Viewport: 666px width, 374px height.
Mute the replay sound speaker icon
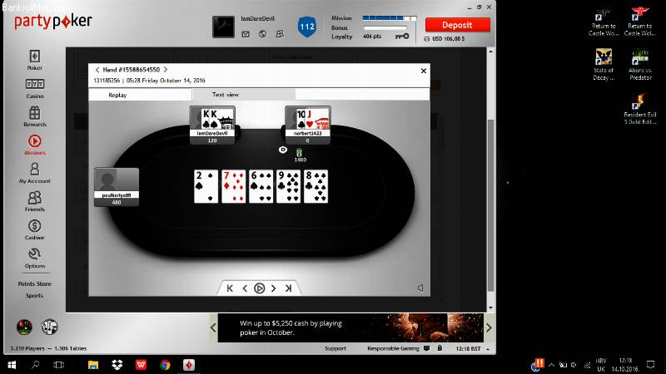(420, 288)
